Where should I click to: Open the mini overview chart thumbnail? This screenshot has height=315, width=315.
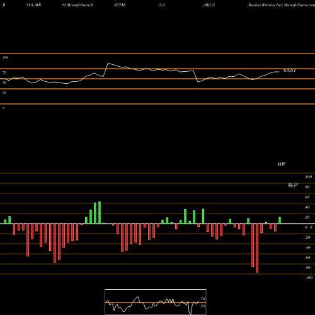click(156, 302)
